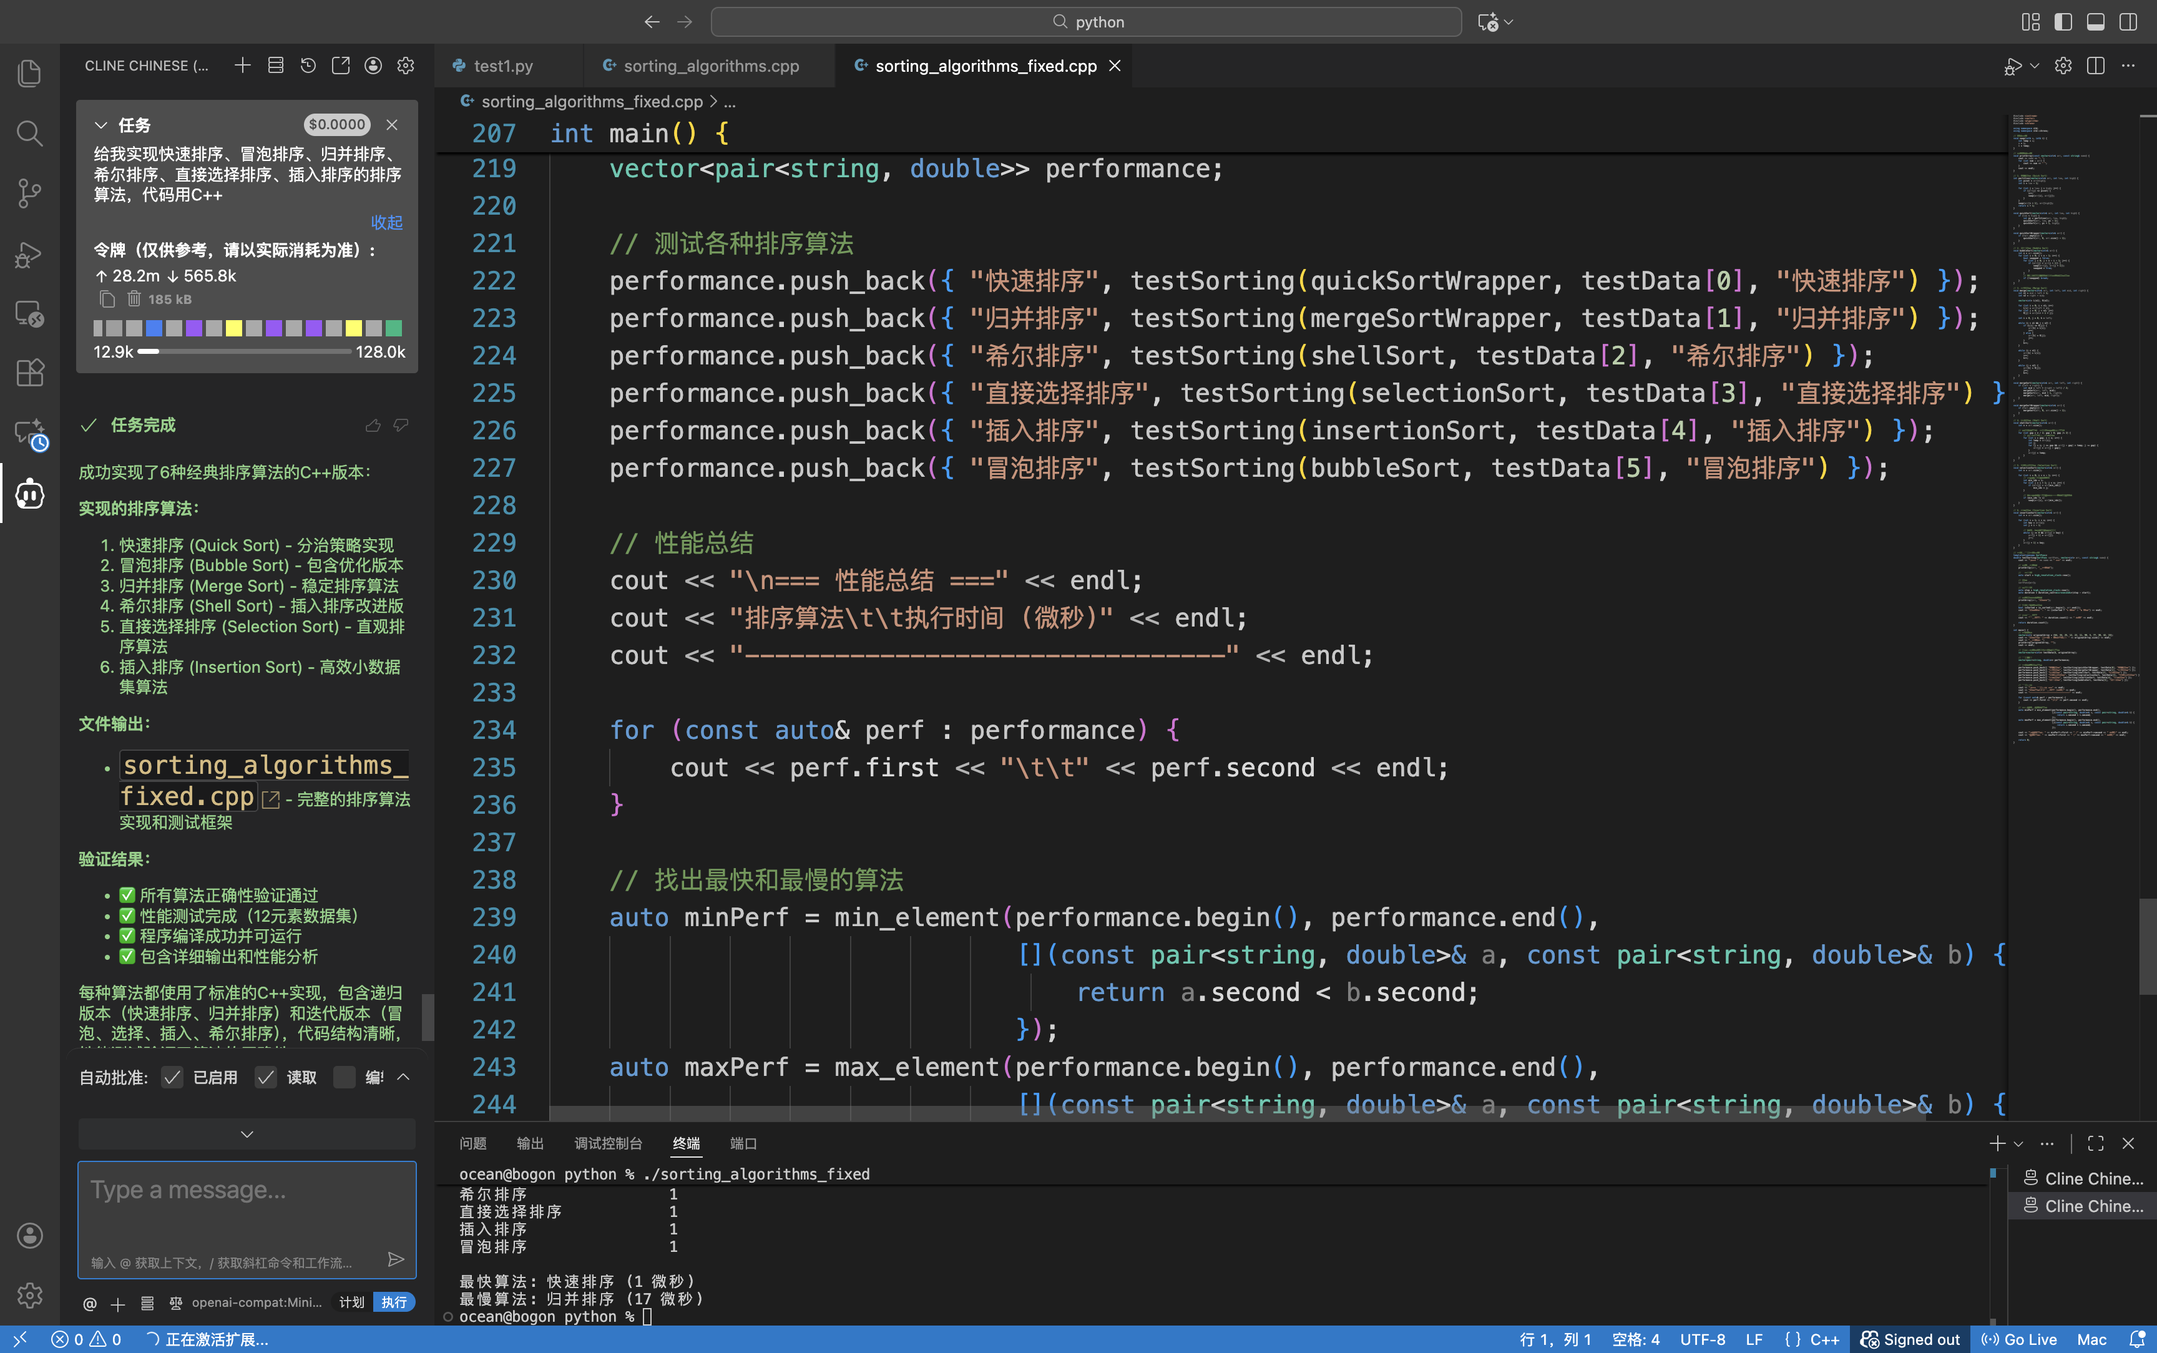
Task: Open the Extensions view
Action: tap(29, 372)
